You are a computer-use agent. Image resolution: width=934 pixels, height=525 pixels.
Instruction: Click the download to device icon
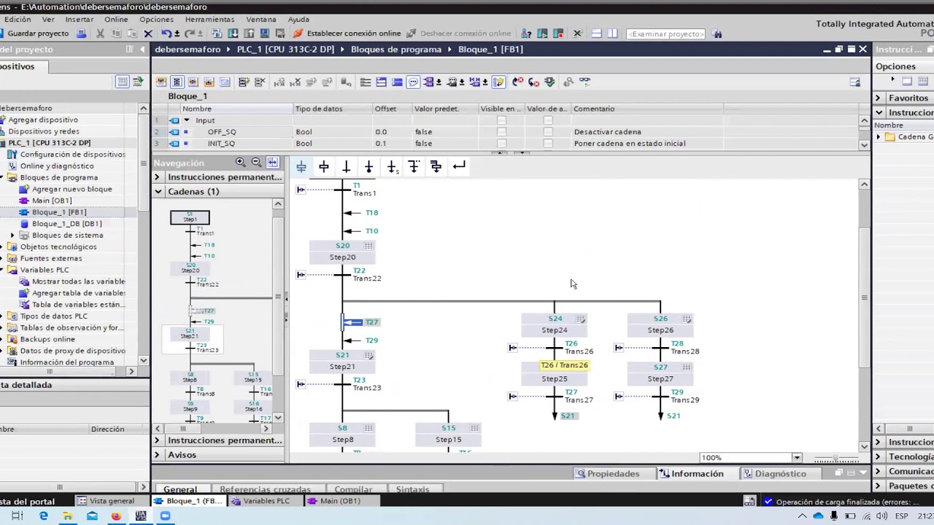(x=233, y=34)
